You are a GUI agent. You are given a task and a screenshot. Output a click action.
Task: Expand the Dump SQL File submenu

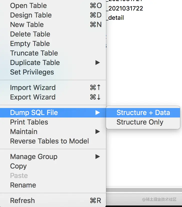[x=34, y=113]
